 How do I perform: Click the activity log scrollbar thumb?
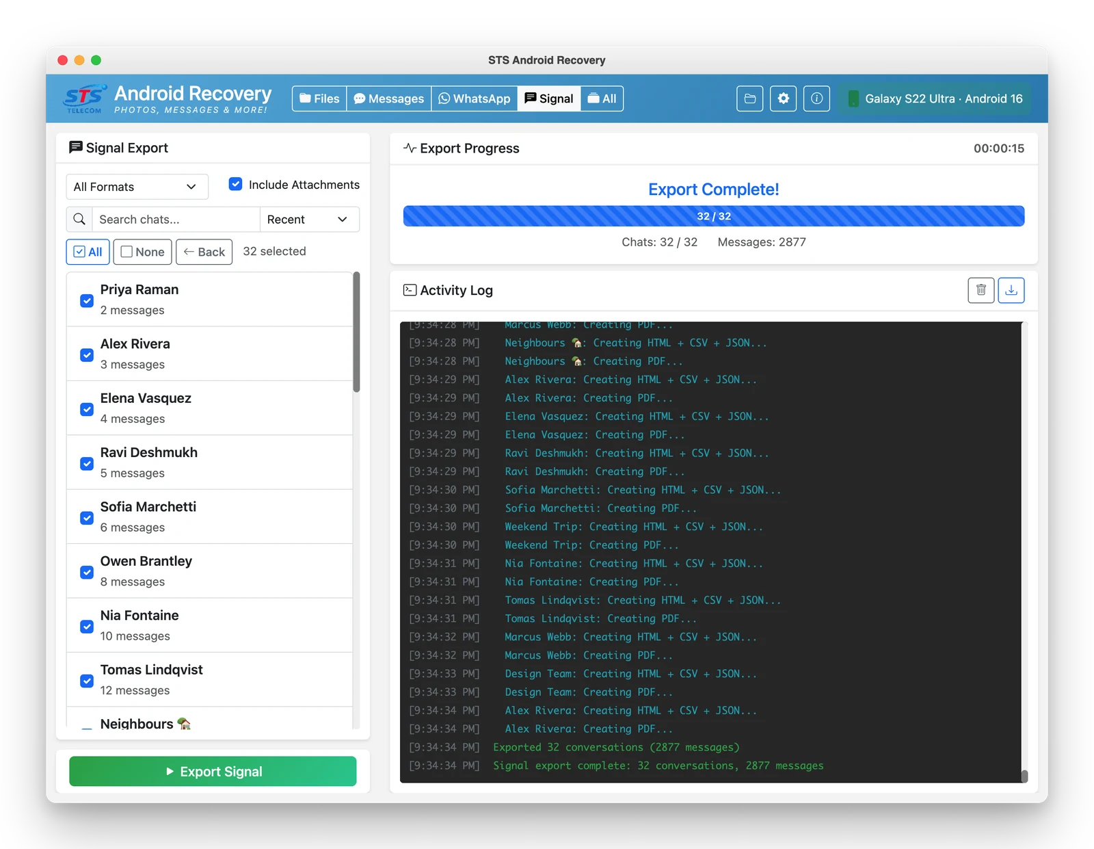coord(1024,776)
